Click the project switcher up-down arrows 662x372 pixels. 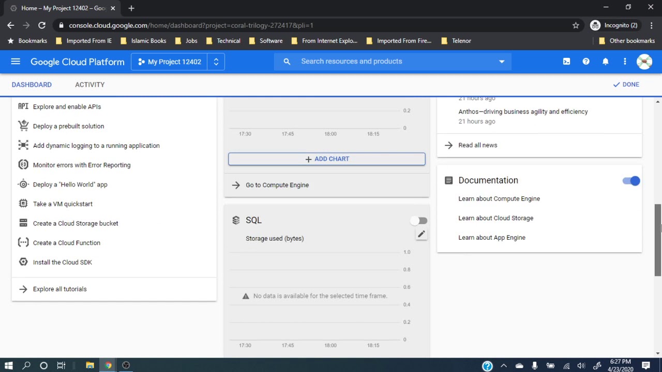click(216, 61)
